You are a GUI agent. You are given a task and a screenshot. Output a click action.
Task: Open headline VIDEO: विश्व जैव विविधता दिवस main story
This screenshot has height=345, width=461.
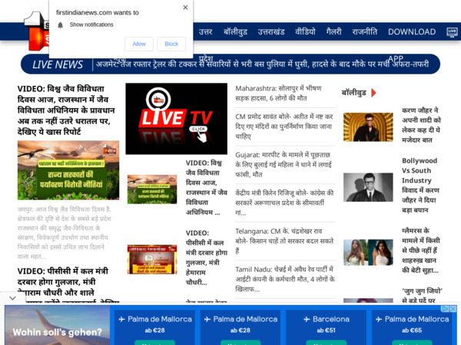[66, 110]
